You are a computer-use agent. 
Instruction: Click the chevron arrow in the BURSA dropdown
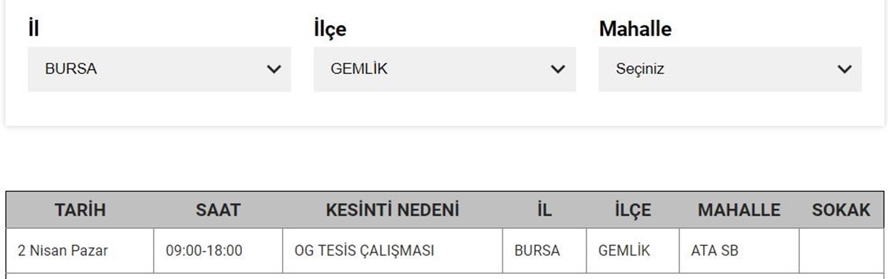pyautogui.click(x=274, y=69)
